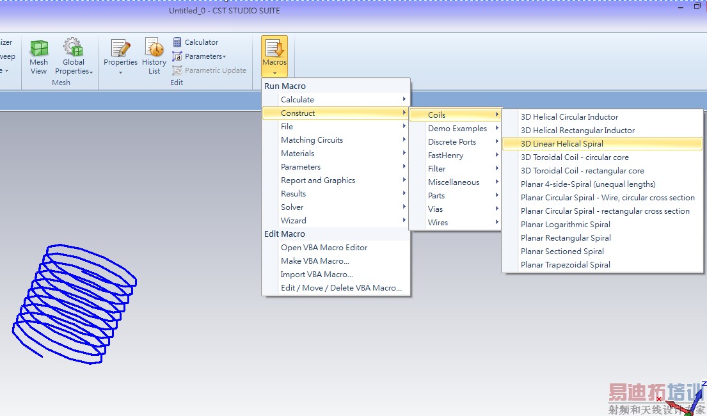Screen dimensions: 707x416
Task: Open Global Properties mesh settings
Action: (74, 57)
